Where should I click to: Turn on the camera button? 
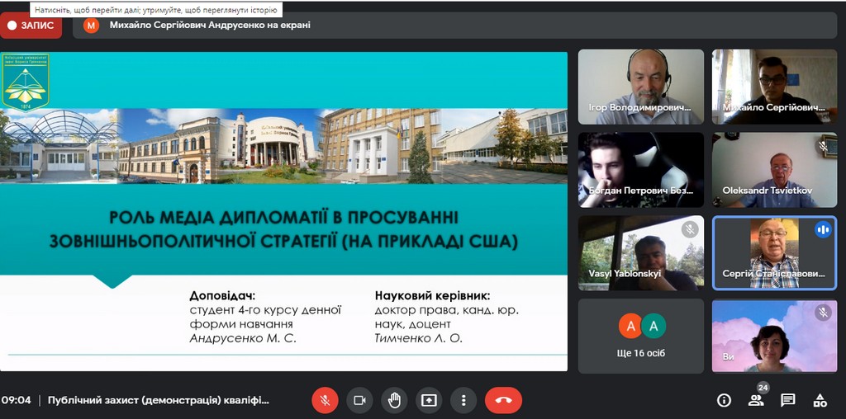tap(359, 400)
